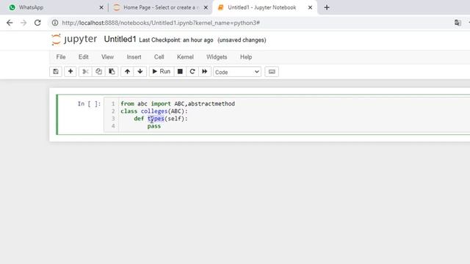Reload the current page
This screenshot has height=264, width=470.
[37, 23]
